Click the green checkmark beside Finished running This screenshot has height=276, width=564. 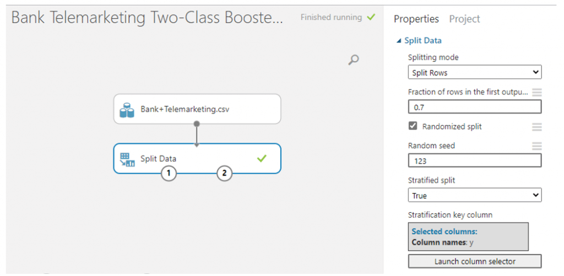coord(371,17)
